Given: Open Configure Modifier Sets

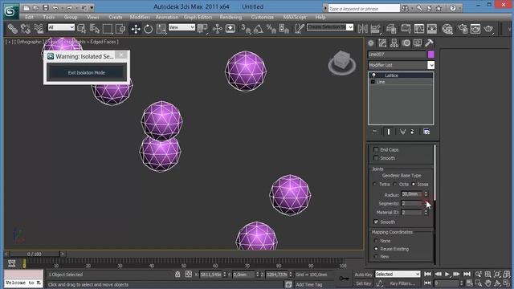Looking at the screenshot, I should 426,132.
